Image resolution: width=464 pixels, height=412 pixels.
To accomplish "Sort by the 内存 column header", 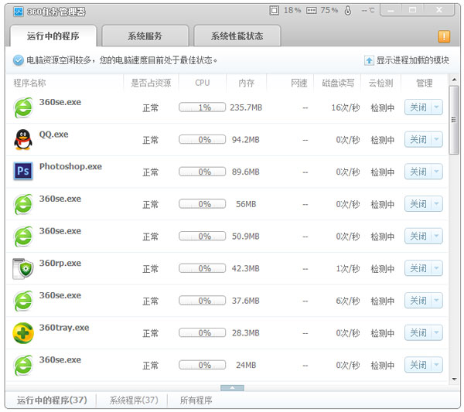I will pos(246,83).
